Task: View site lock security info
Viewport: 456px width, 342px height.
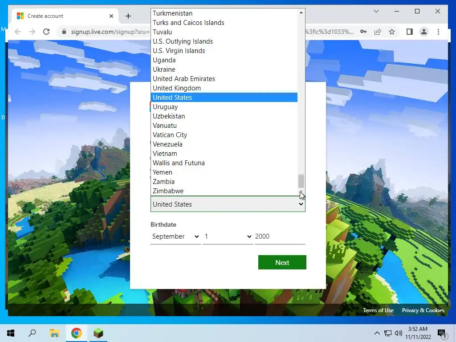Action: (x=64, y=32)
